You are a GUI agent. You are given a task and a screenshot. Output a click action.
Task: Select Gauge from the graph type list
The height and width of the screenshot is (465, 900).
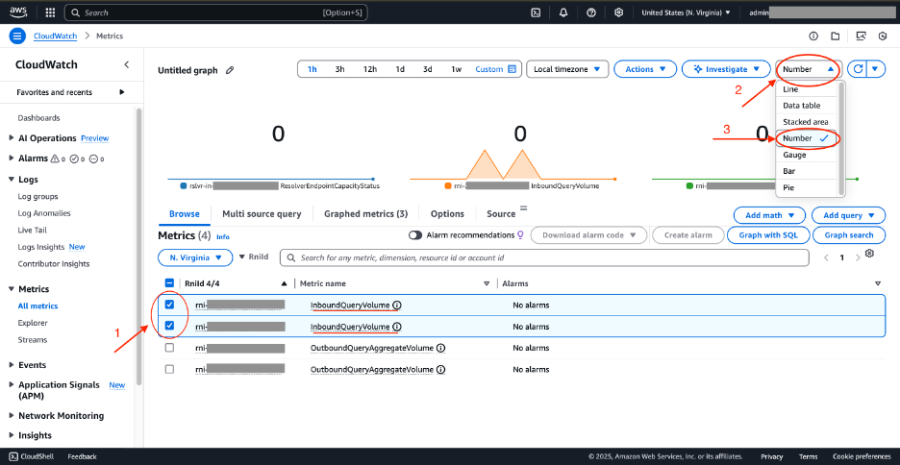(x=807, y=155)
